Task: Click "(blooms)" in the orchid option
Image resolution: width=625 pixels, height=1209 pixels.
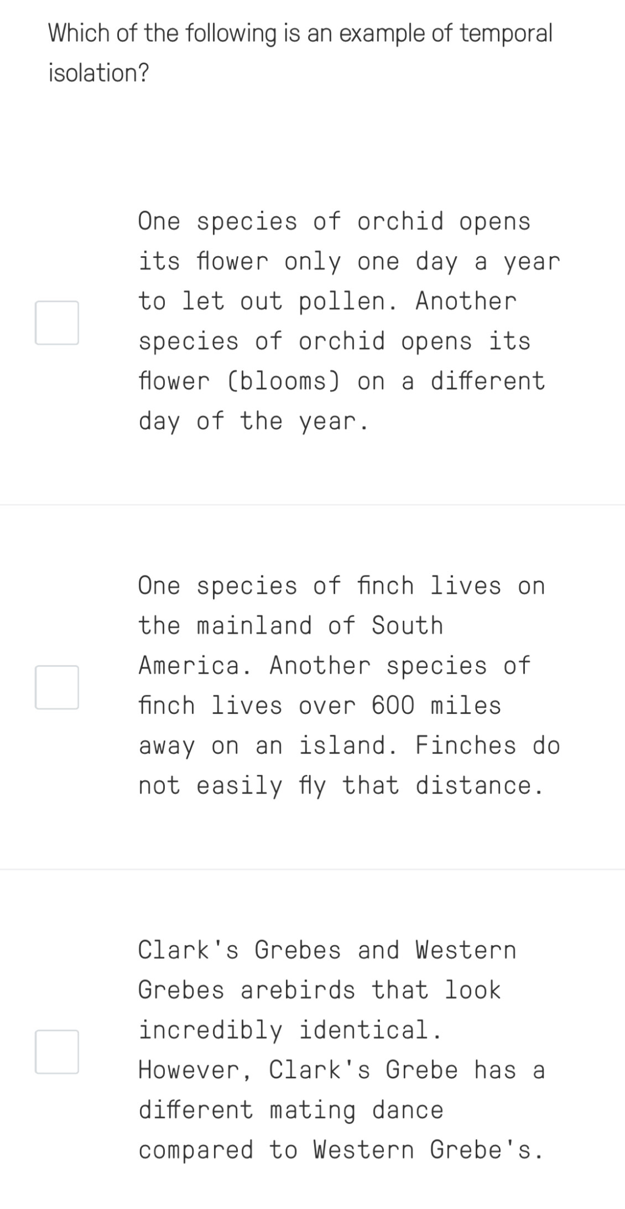Action: (284, 381)
